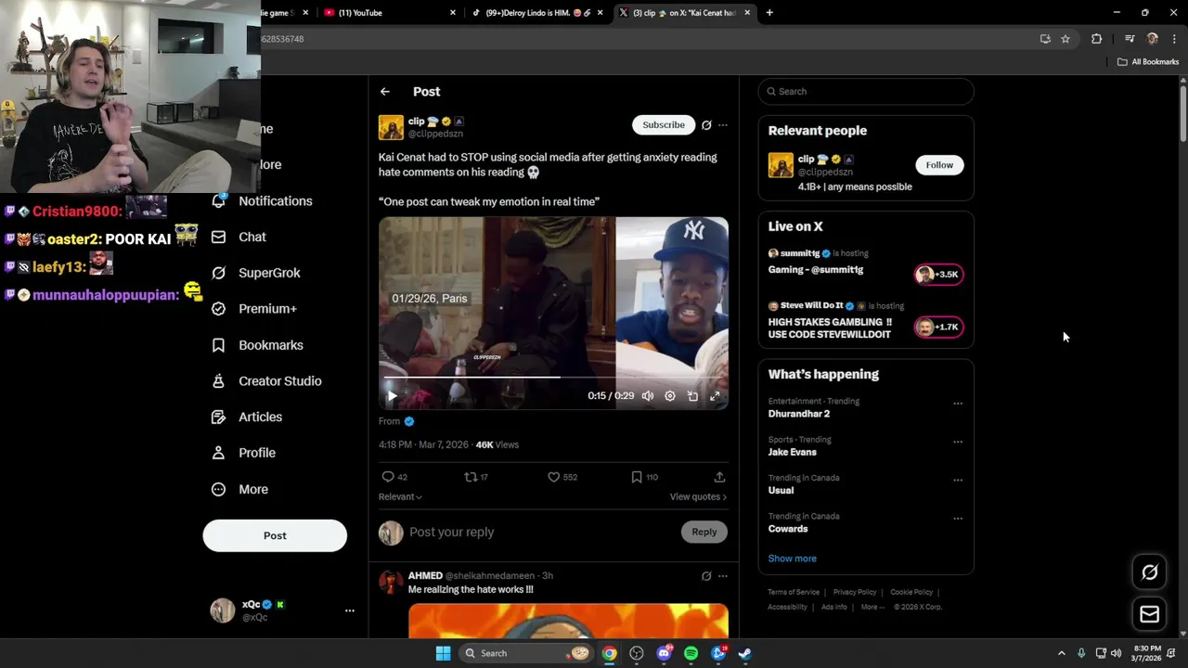Viewport: 1188px width, 668px height.
Task: Open the X search box
Action: point(866,91)
